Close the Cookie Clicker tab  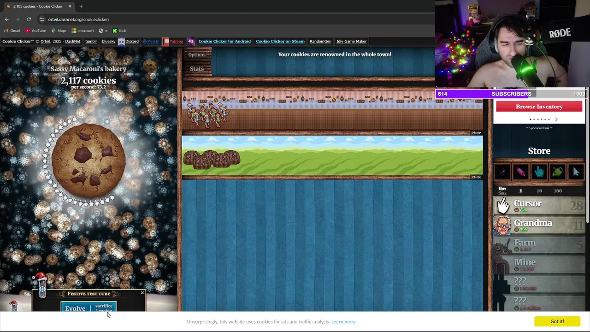click(70, 6)
